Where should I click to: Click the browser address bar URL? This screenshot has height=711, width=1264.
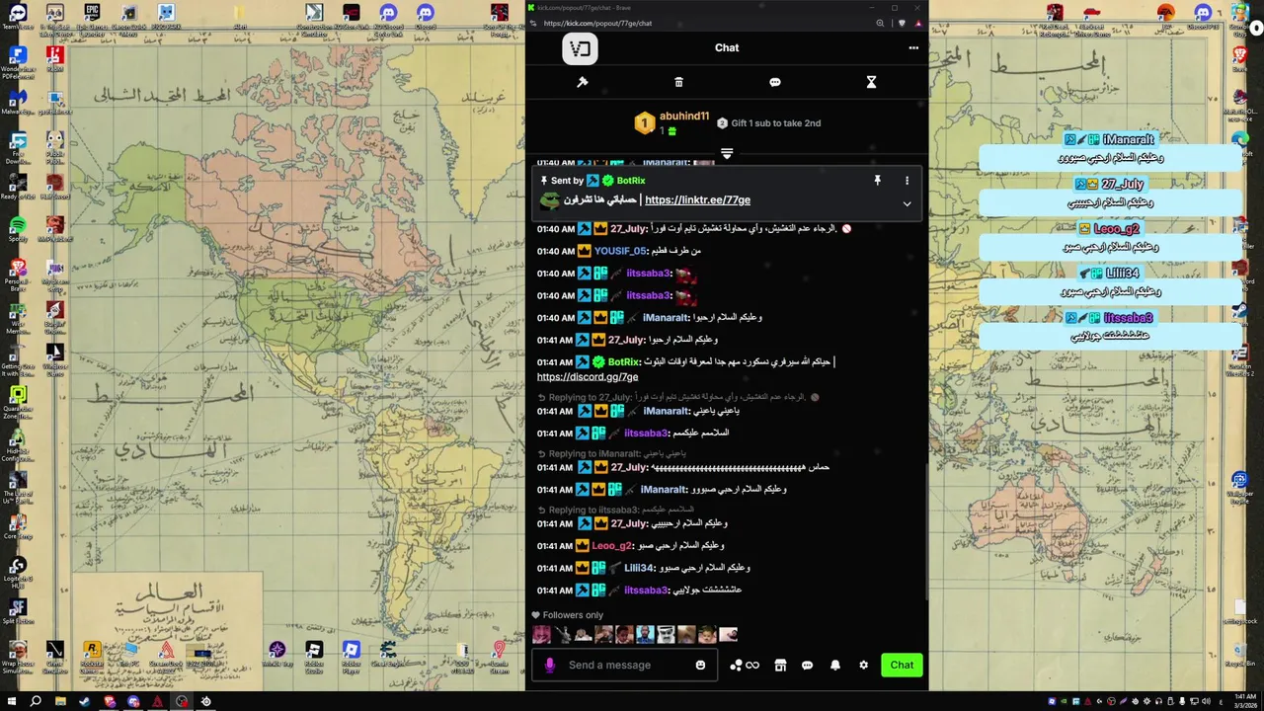[x=597, y=23]
